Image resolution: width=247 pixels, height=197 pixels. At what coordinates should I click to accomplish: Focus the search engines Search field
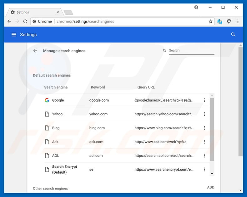(x=192, y=50)
